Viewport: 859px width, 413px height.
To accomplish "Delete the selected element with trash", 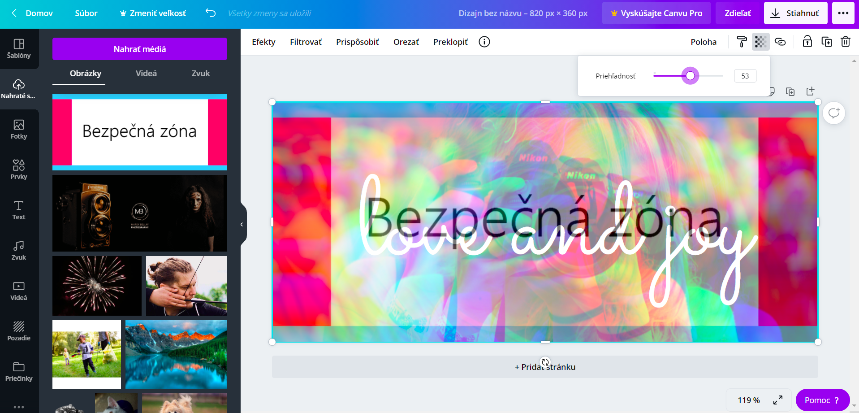I will coord(846,42).
